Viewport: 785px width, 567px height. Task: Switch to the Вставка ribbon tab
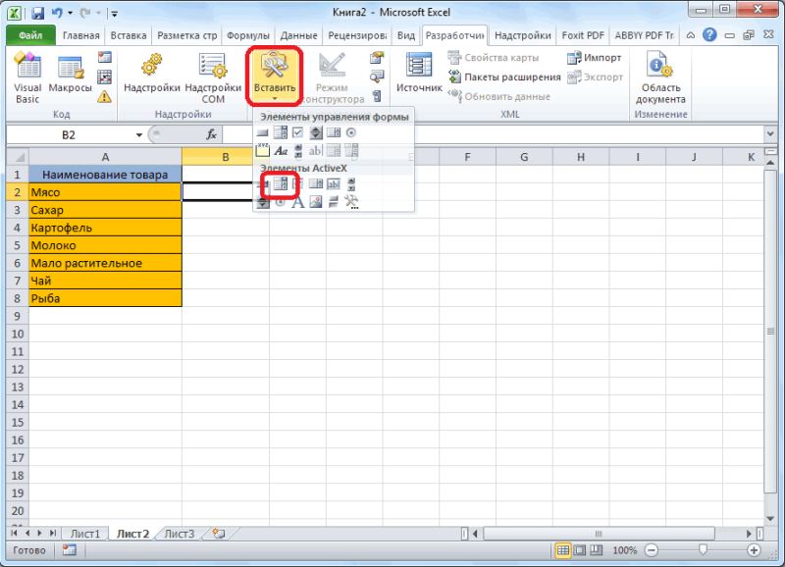[129, 35]
